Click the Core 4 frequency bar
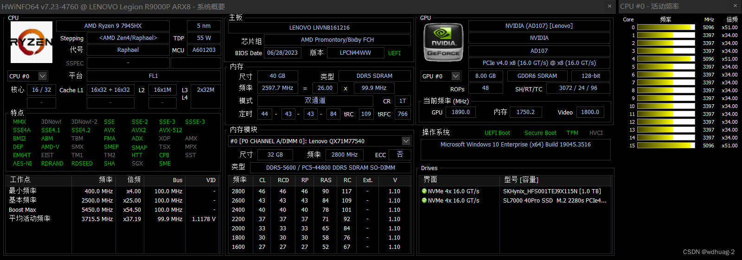742x260 pixels. 666,59
